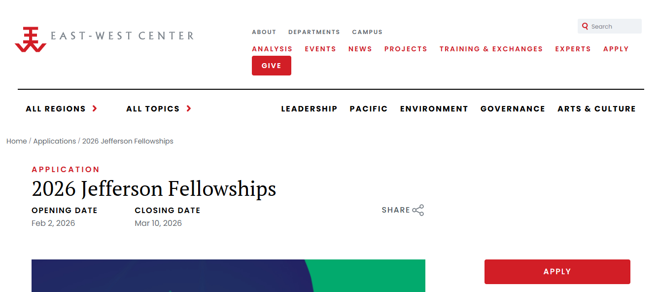
Task: Open the NEWS section
Action: (360, 49)
